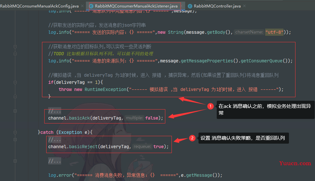Click folded '//...' placeholder above basicReject call

click(55, 139)
